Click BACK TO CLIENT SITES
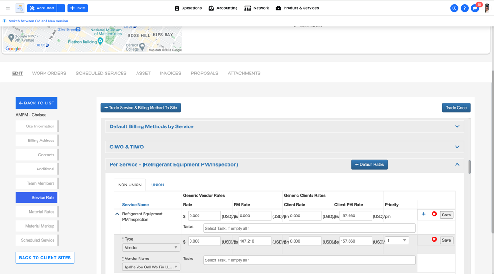 45,258
